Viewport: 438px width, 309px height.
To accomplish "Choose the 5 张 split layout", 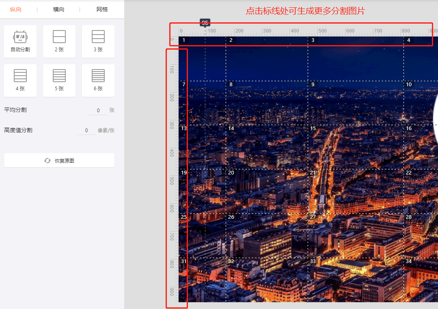I will tap(59, 81).
